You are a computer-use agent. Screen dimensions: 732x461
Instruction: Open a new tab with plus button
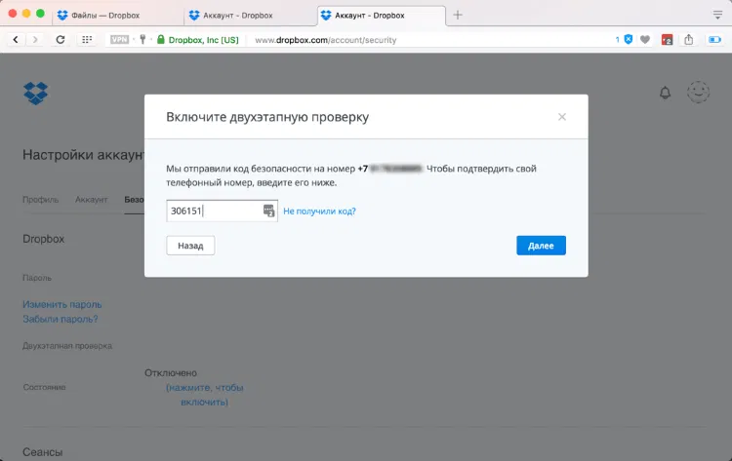coord(458,15)
